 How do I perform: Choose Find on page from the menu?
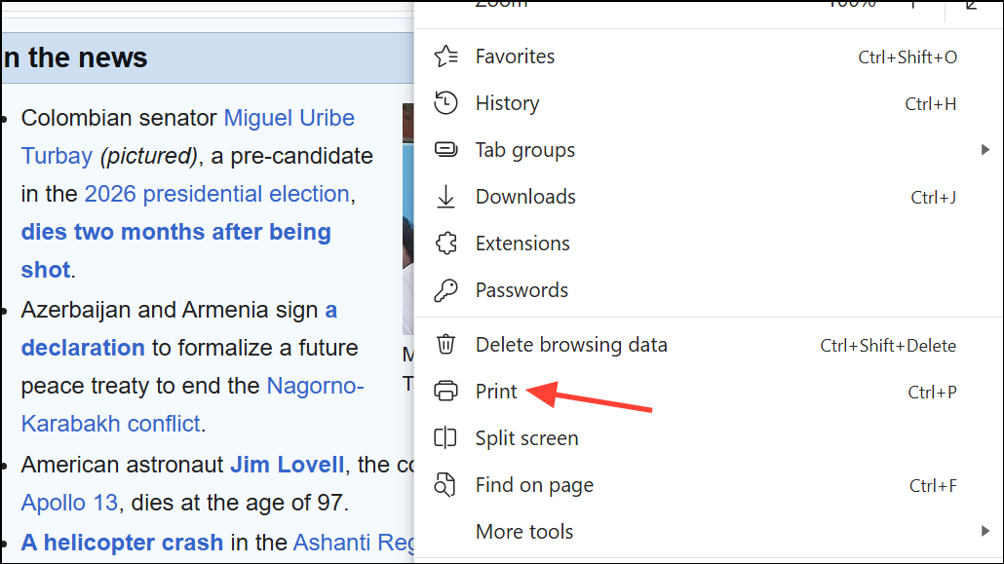(x=534, y=485)
